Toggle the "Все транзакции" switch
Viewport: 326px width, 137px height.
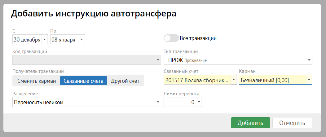point(171,38)
